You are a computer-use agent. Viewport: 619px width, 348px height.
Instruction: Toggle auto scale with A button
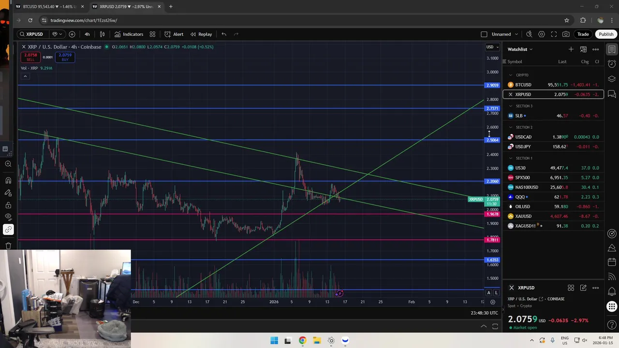pyautogui.click(x=488, y=293)
